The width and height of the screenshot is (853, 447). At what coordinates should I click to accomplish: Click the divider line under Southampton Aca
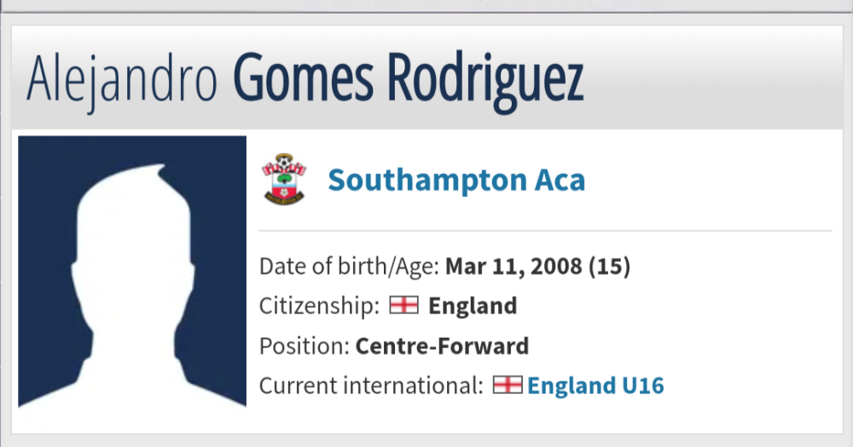(546, 230)
